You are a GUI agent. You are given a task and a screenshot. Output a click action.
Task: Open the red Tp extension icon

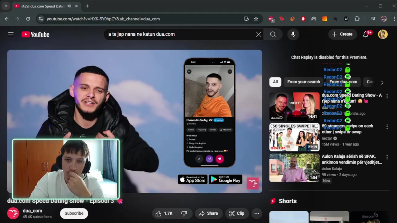(282, 19)
